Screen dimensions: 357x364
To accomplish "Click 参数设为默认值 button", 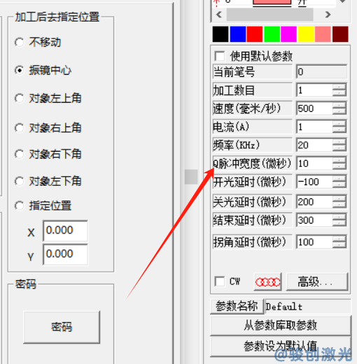I will (281, 346).
